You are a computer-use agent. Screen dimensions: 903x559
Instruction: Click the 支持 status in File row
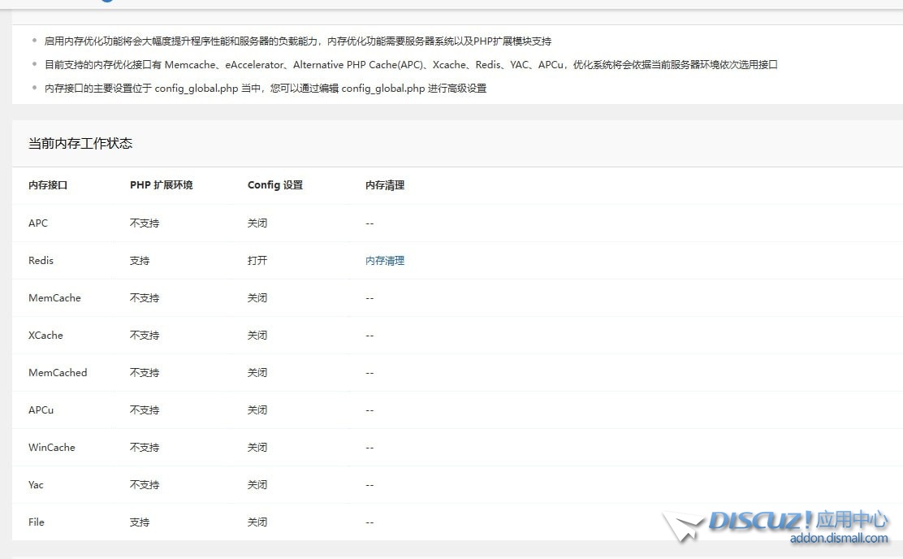click(x=140, y=522)
